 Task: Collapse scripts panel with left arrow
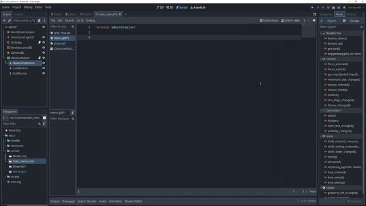click(x=79, y=192)
